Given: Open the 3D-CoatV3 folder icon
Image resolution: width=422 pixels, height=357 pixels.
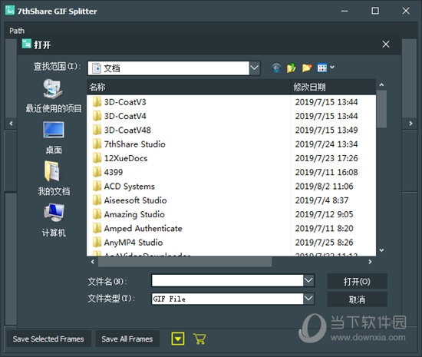Looking at the screenshot, I should tap(97, 102).
